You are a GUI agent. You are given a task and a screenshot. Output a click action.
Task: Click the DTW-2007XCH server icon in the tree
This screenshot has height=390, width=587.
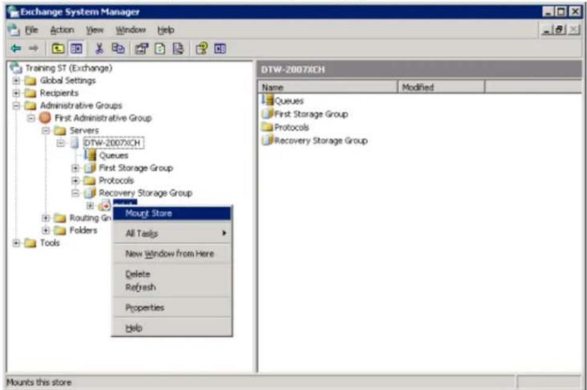click(74, 142)
